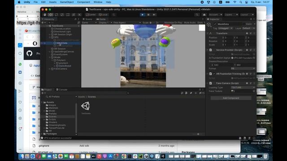Viewport: 287px width, 161px height.
Task: Expand AR Session Origin in Hierarchy
Action: [49, 34]
